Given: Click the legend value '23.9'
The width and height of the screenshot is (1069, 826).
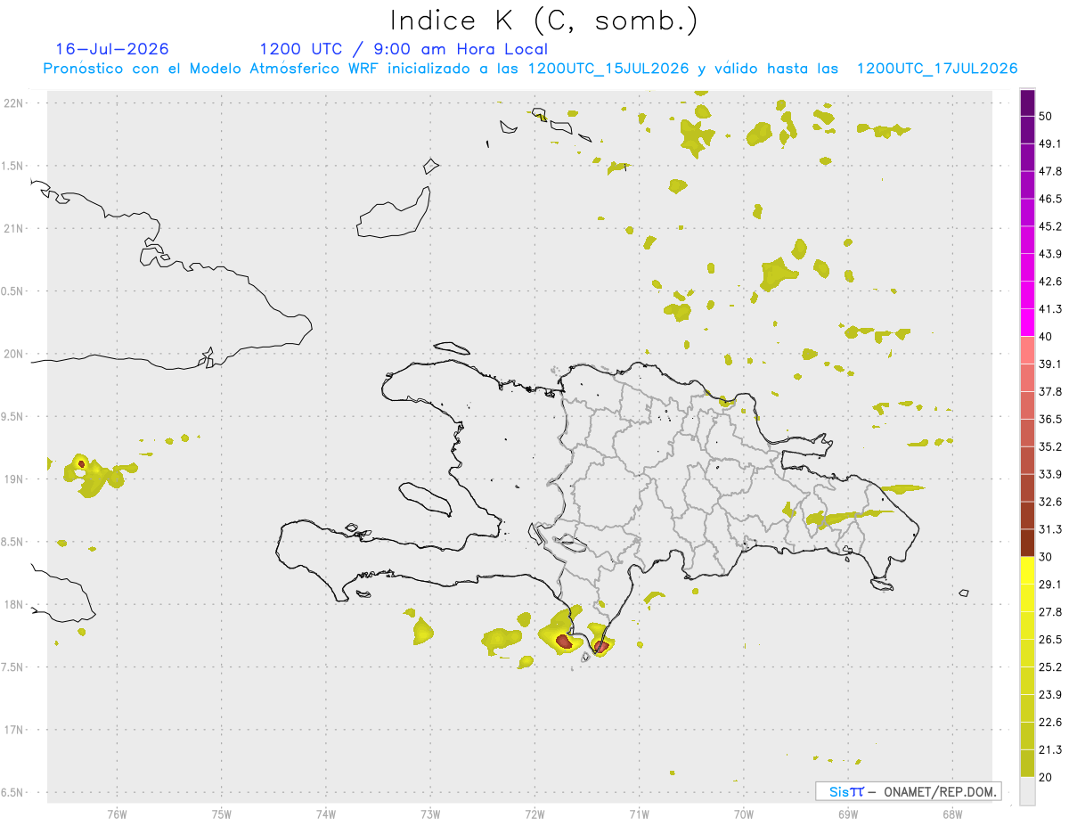Looking at the screenshot, I should (x=1050, y=695).
